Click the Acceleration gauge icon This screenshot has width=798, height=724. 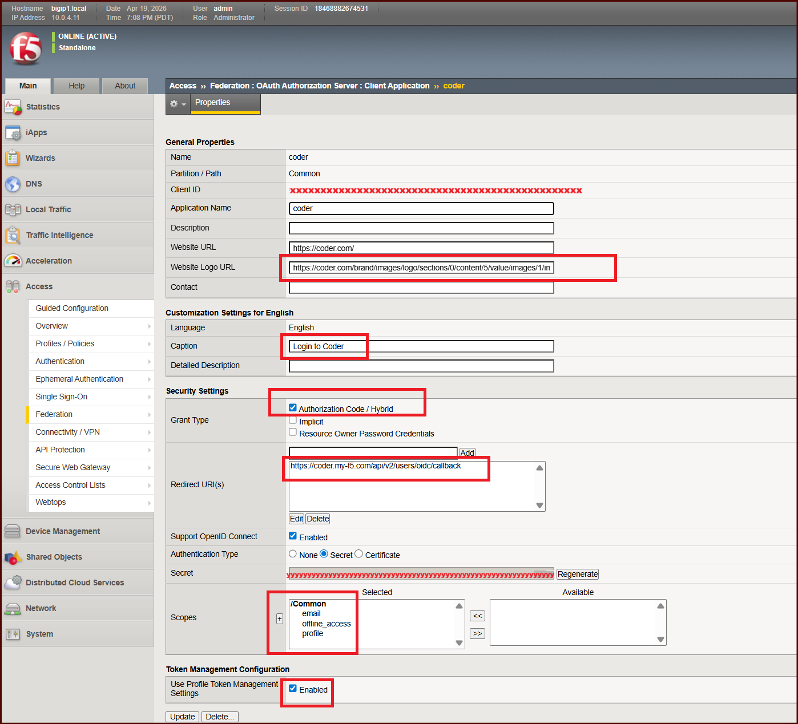pos(13,261)
